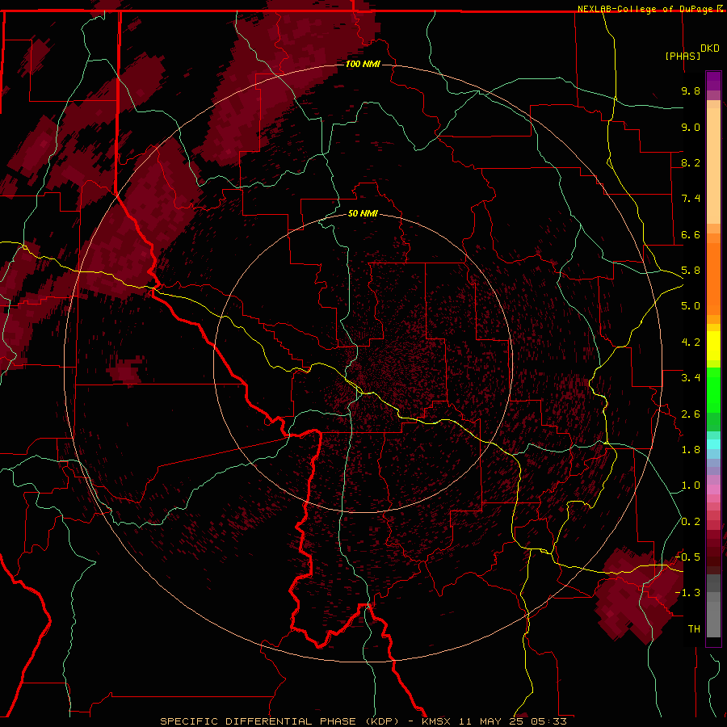Select the 9.0 scale value
Screen dimensions: 727x727
click(691, 127)
